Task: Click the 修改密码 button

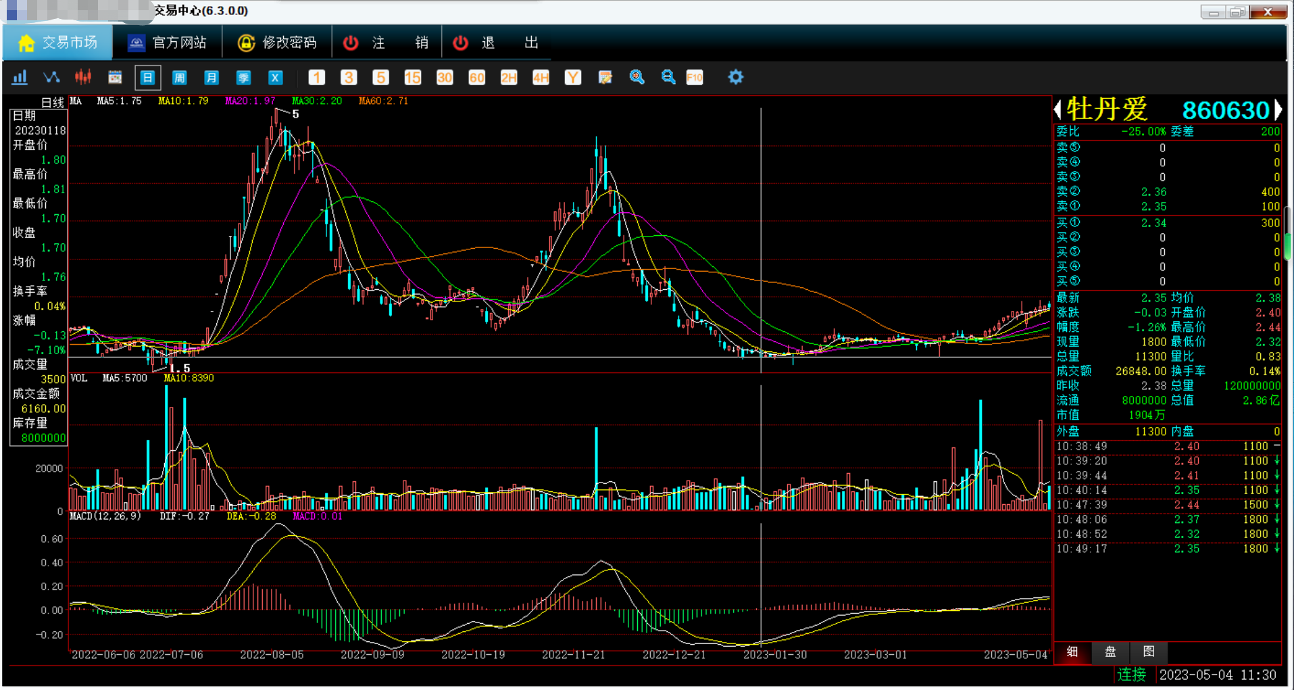Action: [x=277, y=43]
